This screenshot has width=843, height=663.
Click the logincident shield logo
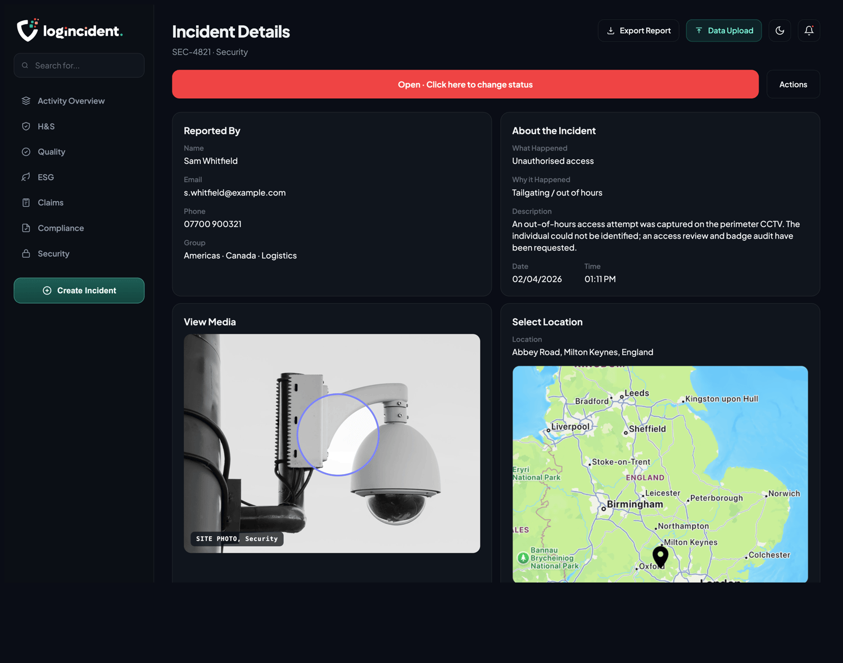(28, 30)
